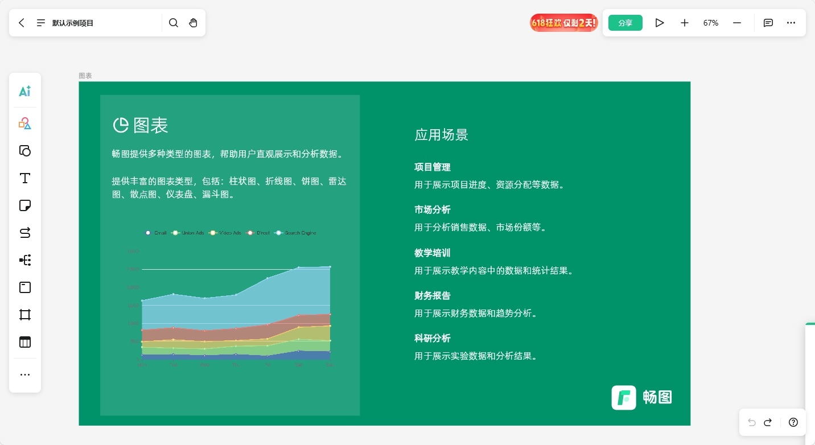Select the 项目管理 subheading
The width and height of the screenshot is (815, 445).
433,167
